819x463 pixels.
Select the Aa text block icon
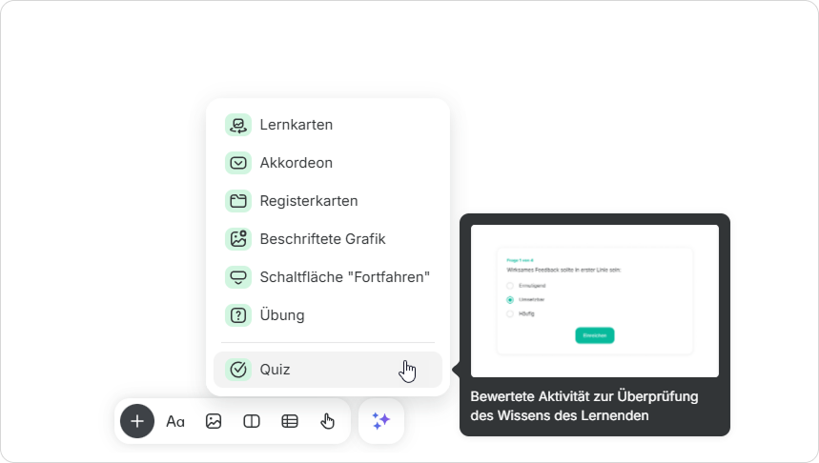175,421
